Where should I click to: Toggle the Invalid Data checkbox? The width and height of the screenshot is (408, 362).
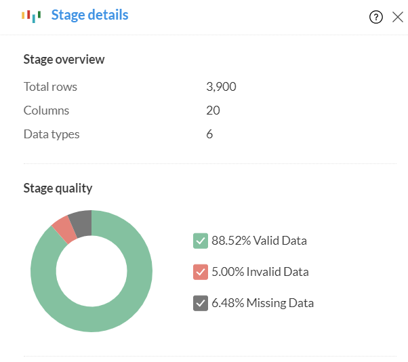coord(200,272)
